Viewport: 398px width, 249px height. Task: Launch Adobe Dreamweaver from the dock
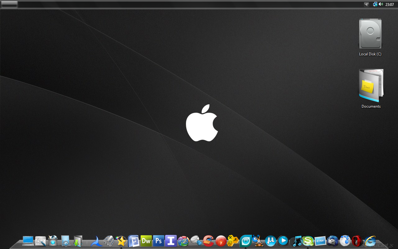[146, 241]
